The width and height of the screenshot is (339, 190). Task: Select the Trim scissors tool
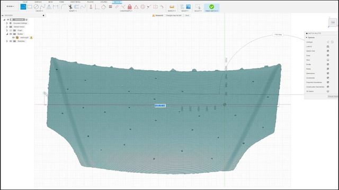[x=70, y=7]
